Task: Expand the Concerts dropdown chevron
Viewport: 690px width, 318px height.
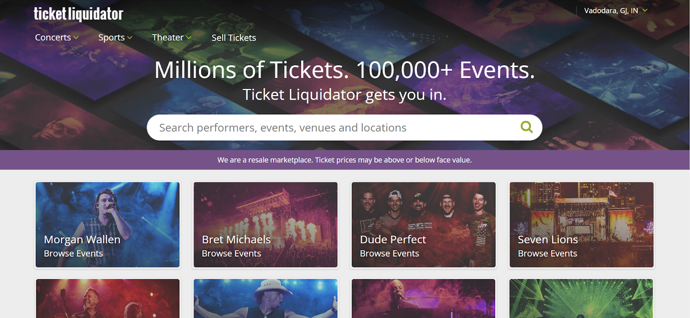Action: tap(76, 38)
